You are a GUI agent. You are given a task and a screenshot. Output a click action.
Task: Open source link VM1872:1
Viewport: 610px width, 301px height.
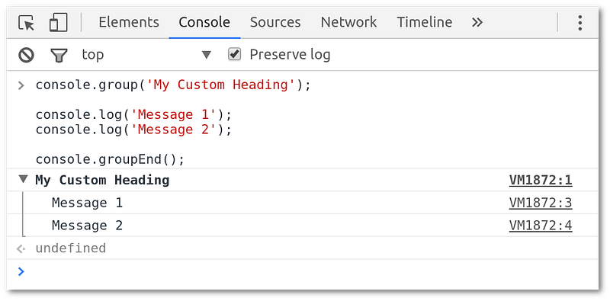tap(541, 181)
